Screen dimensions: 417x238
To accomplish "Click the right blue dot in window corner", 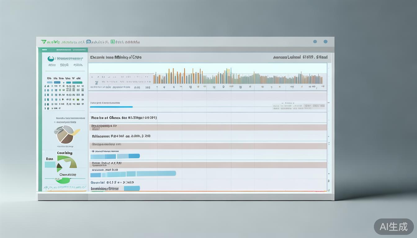I will pyautogui.click(x=325, y=42).
